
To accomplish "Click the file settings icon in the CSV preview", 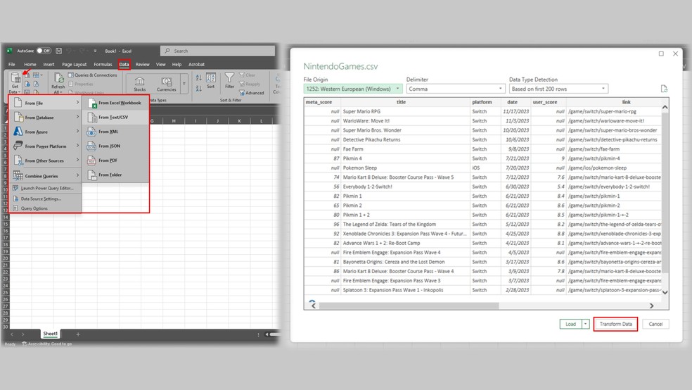I will point(664,89).
